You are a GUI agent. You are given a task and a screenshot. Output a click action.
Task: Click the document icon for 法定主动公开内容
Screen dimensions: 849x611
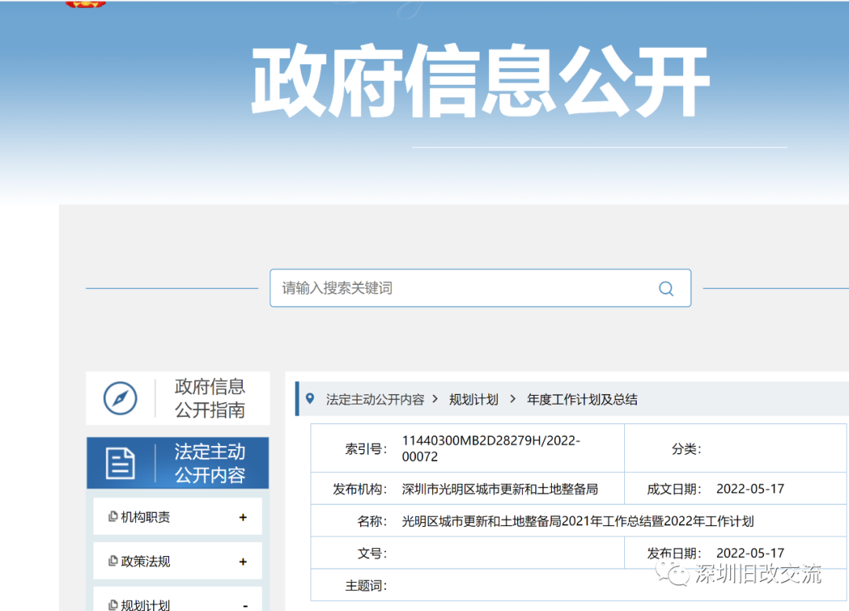click(x=120, y=463)
